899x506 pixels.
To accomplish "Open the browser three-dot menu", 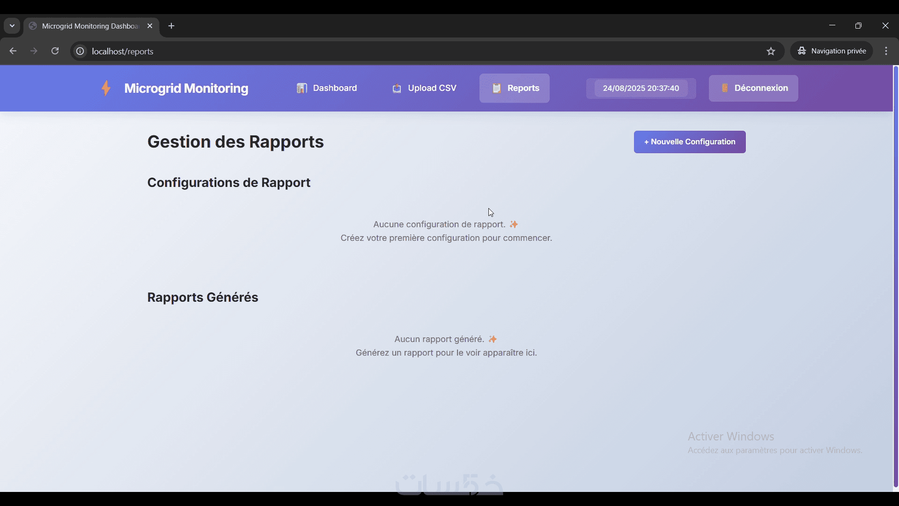I will [x=886, y=51].
